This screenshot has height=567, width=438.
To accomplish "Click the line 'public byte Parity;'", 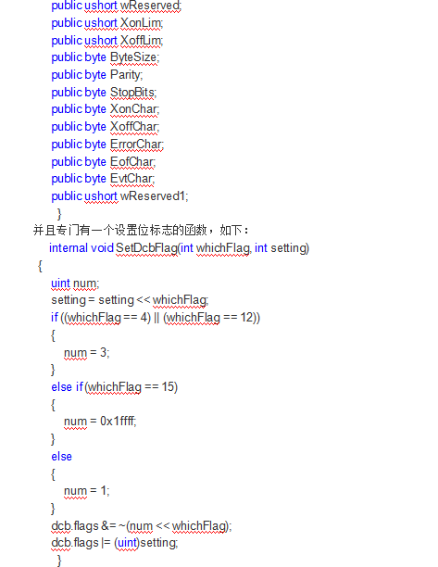I will pos(97,75).
